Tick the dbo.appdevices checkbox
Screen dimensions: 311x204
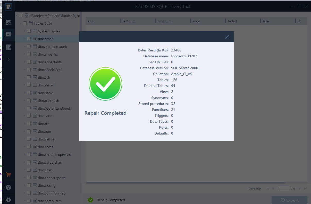pyautogui.click(x=29, y=70)
